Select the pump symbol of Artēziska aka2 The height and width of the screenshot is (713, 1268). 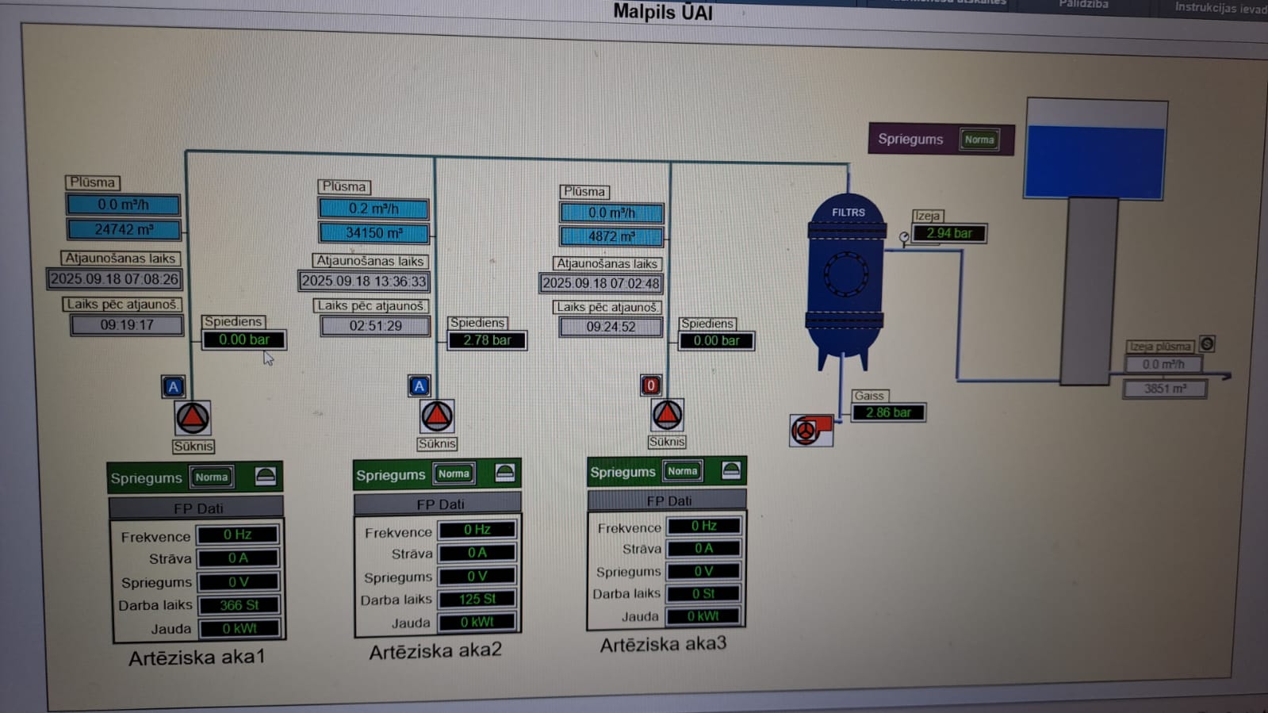436,416
